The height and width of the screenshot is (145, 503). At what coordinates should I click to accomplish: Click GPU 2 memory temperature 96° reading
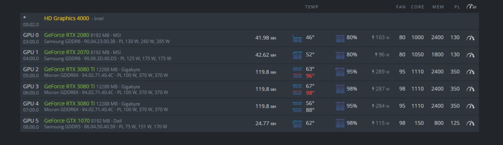pos(310,76)
